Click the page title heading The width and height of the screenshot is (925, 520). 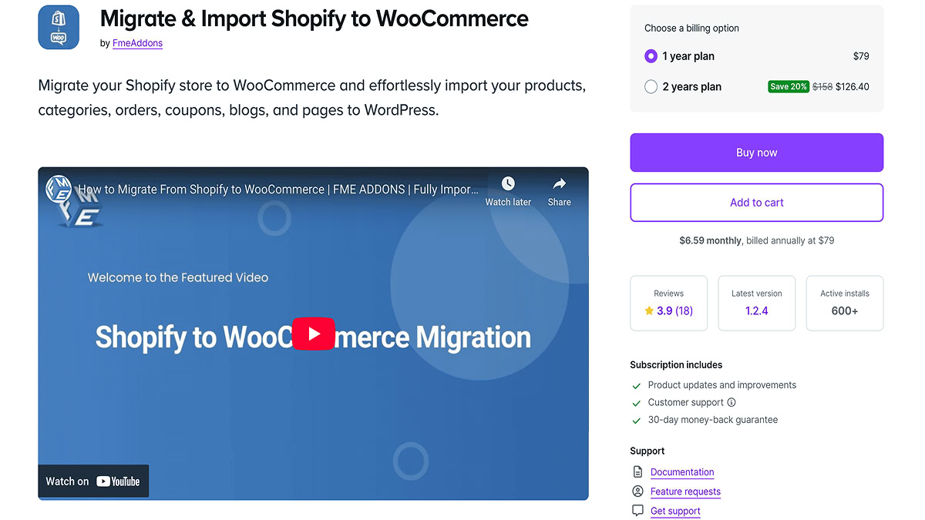(x=314, y=18)
